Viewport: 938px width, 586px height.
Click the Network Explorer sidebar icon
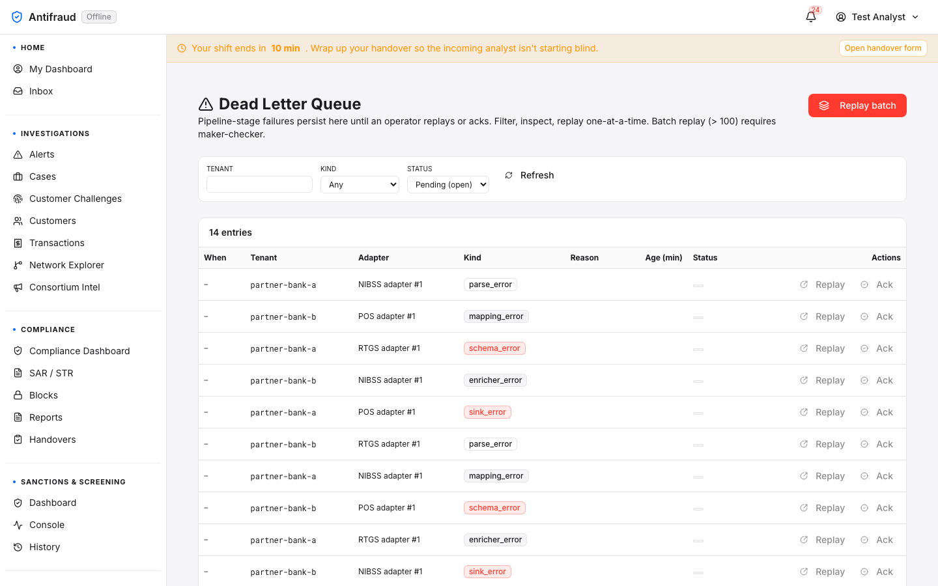pyautogui.click(x=18, y=265)
